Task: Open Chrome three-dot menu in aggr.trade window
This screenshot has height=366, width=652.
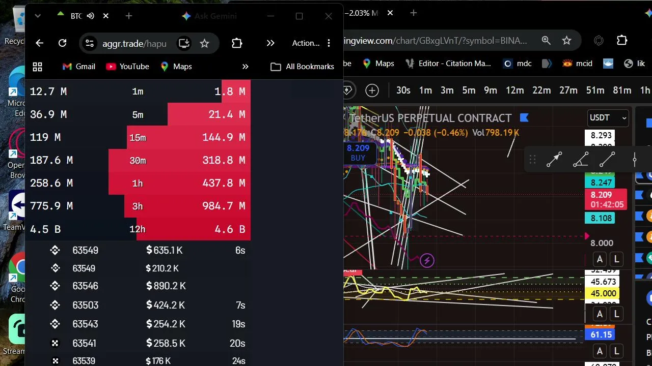Action: pos(329,43)
